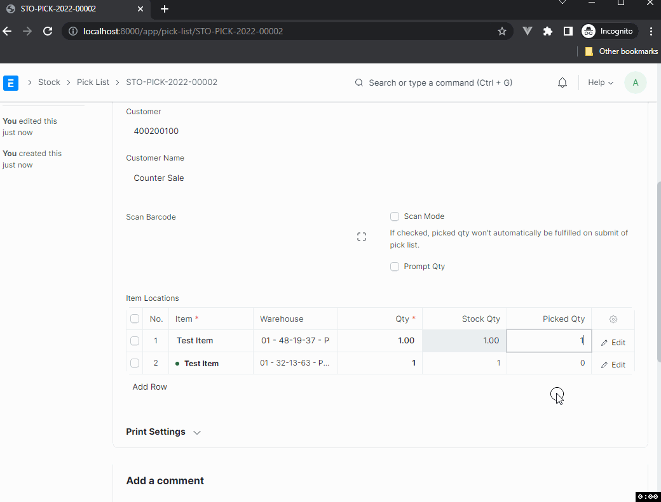
Task: Click row 2 Picked Qty cell showing 0
Action: coord(549,363)
